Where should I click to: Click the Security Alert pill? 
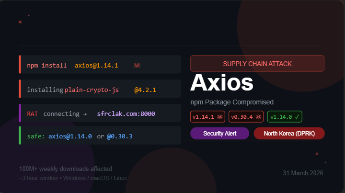(x=219, y=134)
